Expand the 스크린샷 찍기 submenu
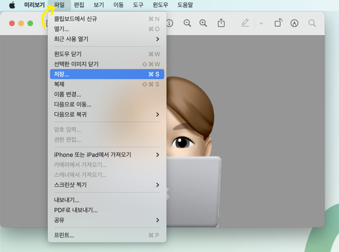The image size is (339, 252). pyautogui.click(x=158, y=185)
